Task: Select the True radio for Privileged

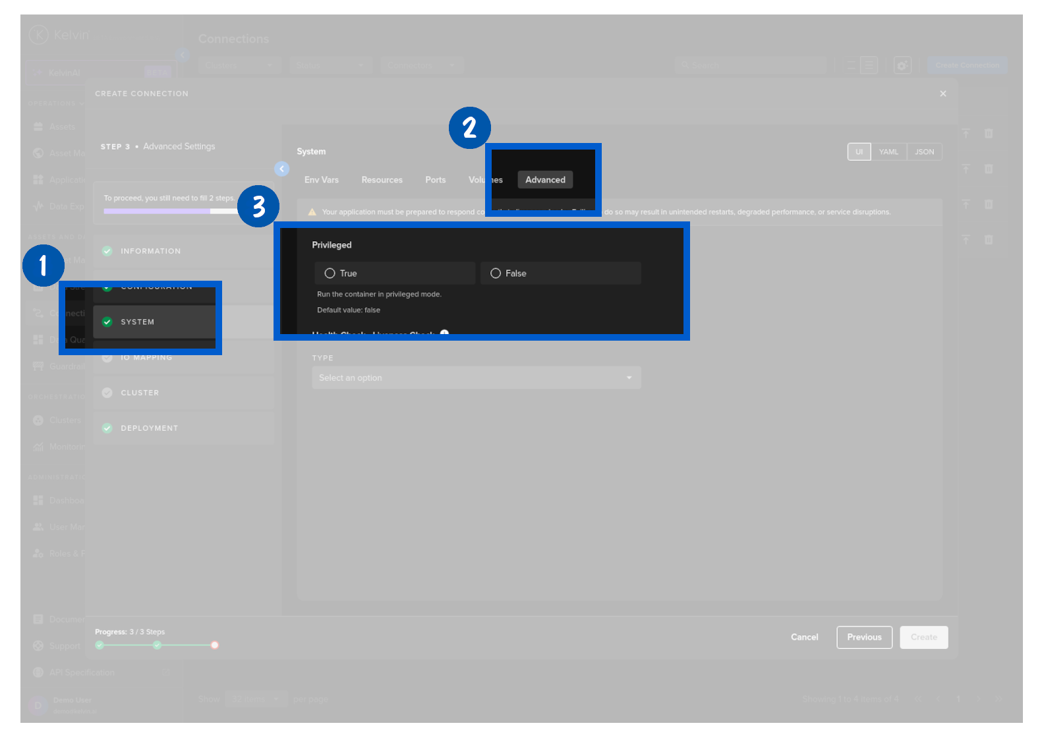Action: (330, 273)
